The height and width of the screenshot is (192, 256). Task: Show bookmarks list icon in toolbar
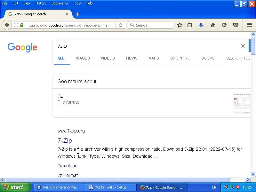pyautogui.click(x=190, y=25)
